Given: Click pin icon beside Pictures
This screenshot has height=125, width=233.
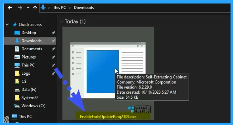Looking at the screenshot, I should tap(53, 57).
